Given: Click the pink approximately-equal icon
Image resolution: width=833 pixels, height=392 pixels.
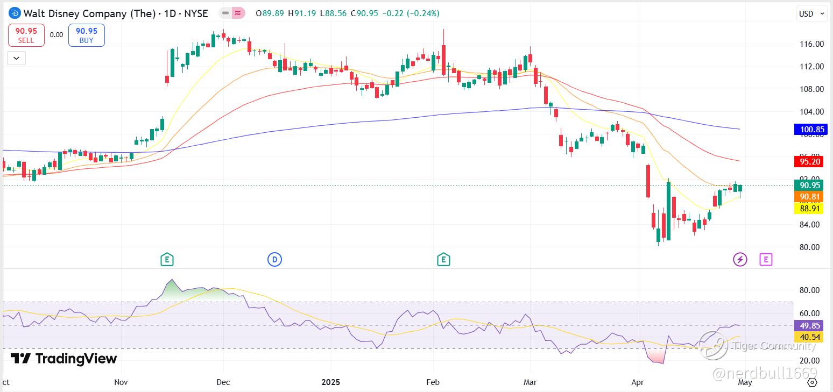Looking at the screenshot, I should (x=239, y=13).
